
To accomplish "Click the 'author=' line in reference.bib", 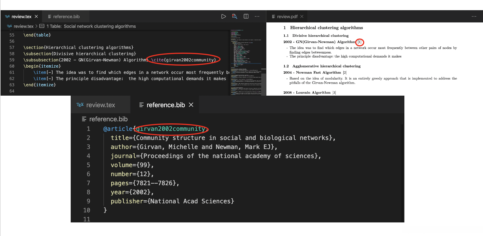I will 194,147.
